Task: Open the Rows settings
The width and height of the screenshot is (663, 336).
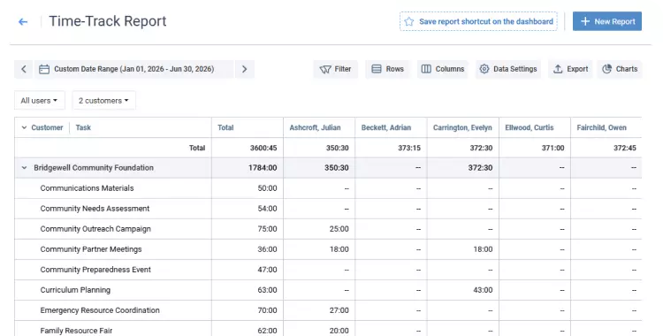Action: coord(387,69)
